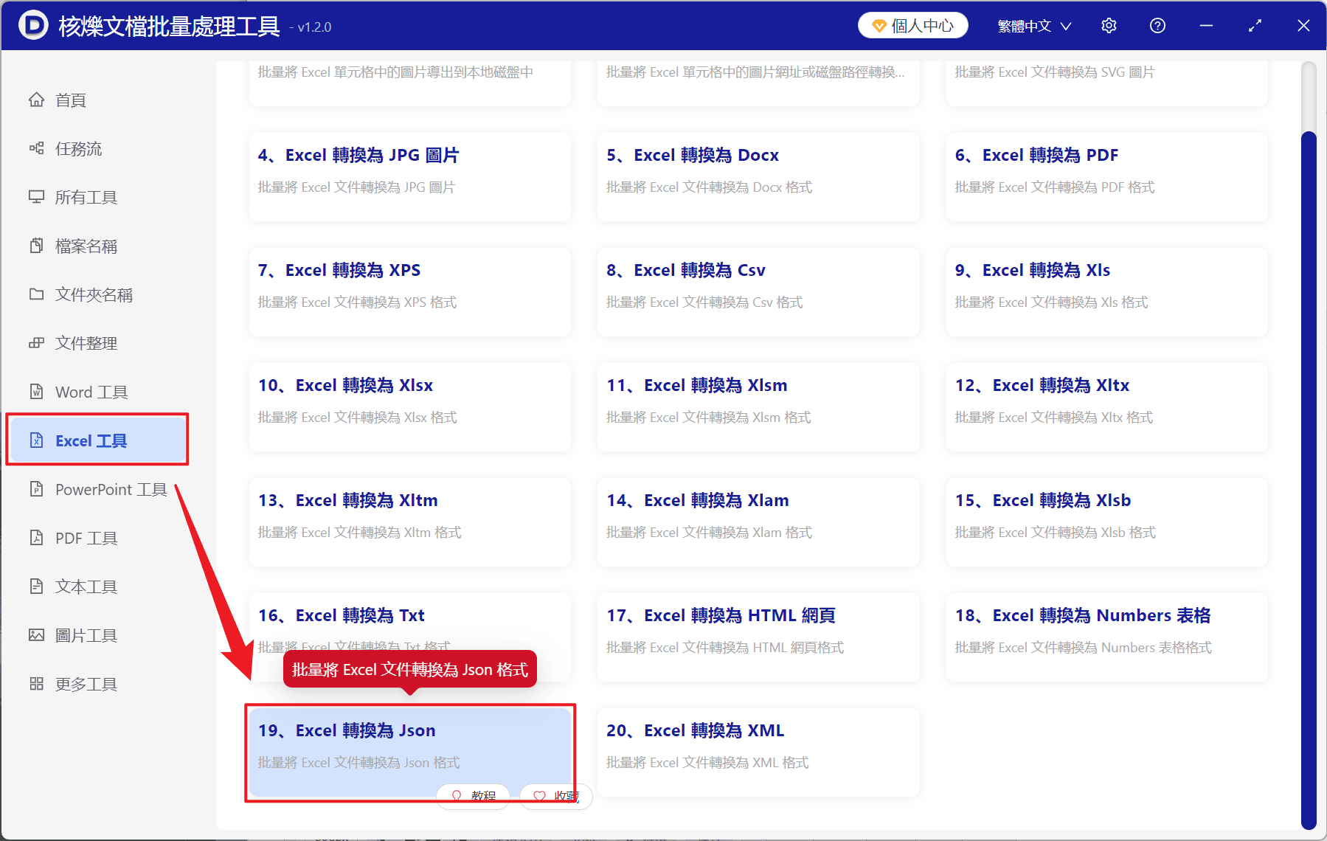The width and height of the screenshot is (1327, 841).
Task: Click description 批量將 Excel 文件轉換為 HTML 網頁格式
Action: [725, 648]
